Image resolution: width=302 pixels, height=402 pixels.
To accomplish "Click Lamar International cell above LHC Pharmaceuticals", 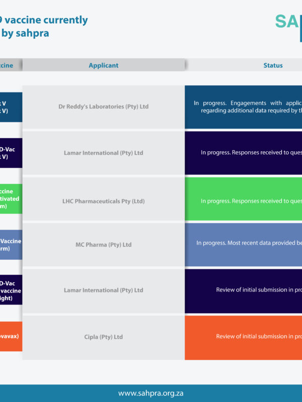I will point(103,153).
